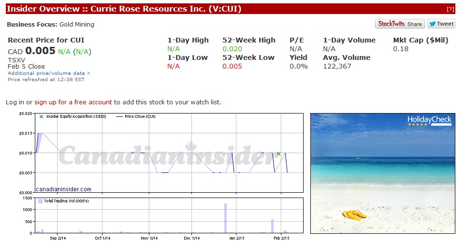The width and height of the screenshot is (466, 242).
Task: Click the HolidayCheck logo in the ad
Action: (x=429, y=121)
